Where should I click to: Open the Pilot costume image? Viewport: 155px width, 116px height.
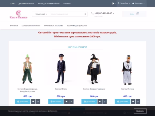(61, 69)
